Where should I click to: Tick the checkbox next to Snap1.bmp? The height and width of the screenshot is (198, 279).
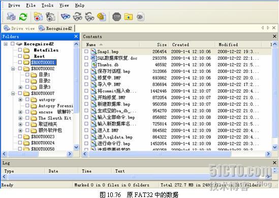86,52
